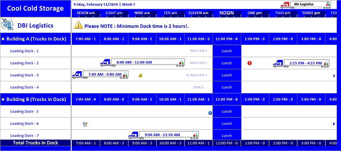Click the Lunch block on Loading Dock 6
The image size is (341, 151).
[227, 124]
